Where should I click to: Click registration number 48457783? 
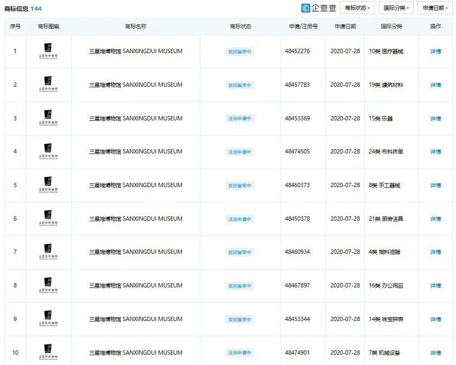[x=297, y=85]
